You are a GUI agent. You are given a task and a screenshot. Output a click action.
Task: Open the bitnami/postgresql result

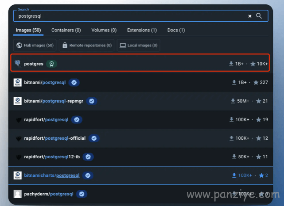(45, 82)
